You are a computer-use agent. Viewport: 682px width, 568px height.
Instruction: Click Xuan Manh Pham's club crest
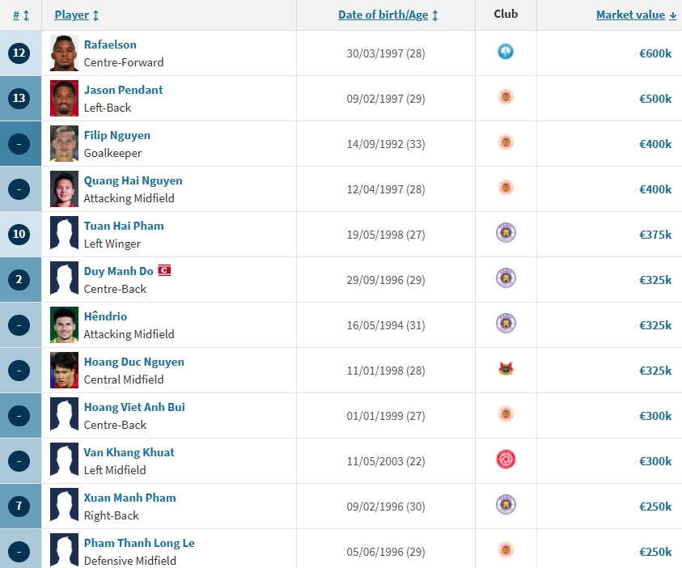(506, 505)
